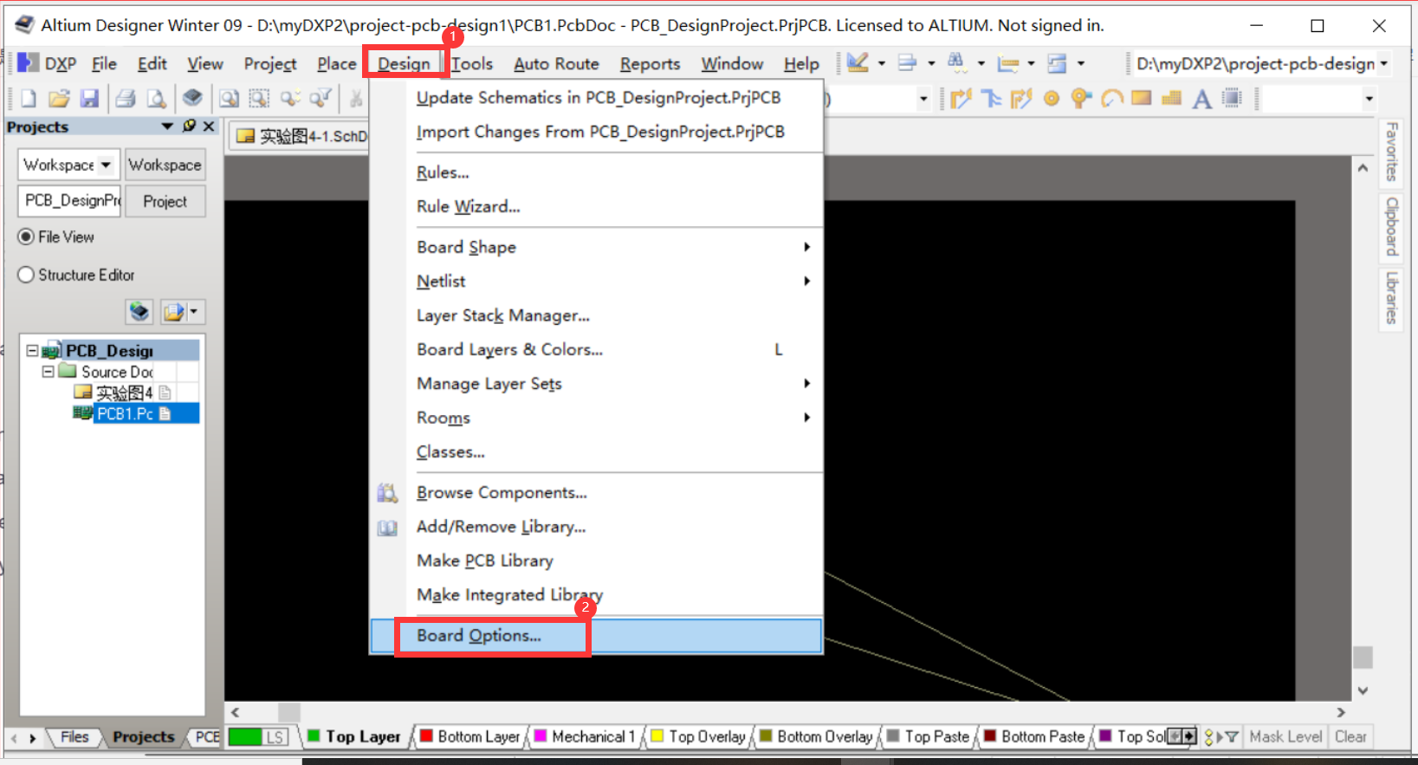Screen dimensions: 1418x765
Task: Expand the utility tools dropdown arrow
Action: click(882, 63)
